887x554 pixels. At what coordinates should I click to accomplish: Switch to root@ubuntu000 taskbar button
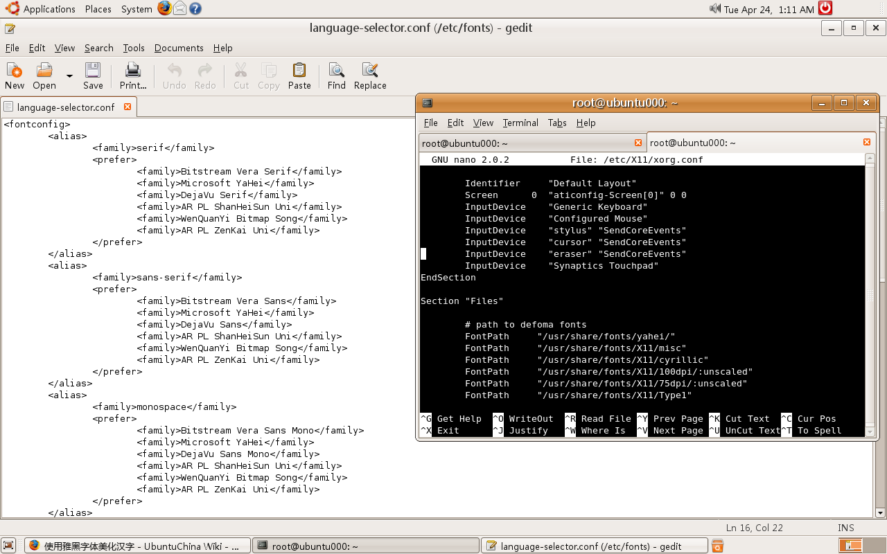click(x=365, y=546)
